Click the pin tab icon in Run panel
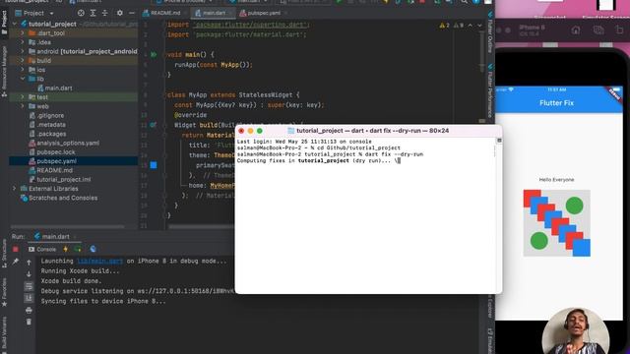Screen dimensions: 630x354 [16, 262]
